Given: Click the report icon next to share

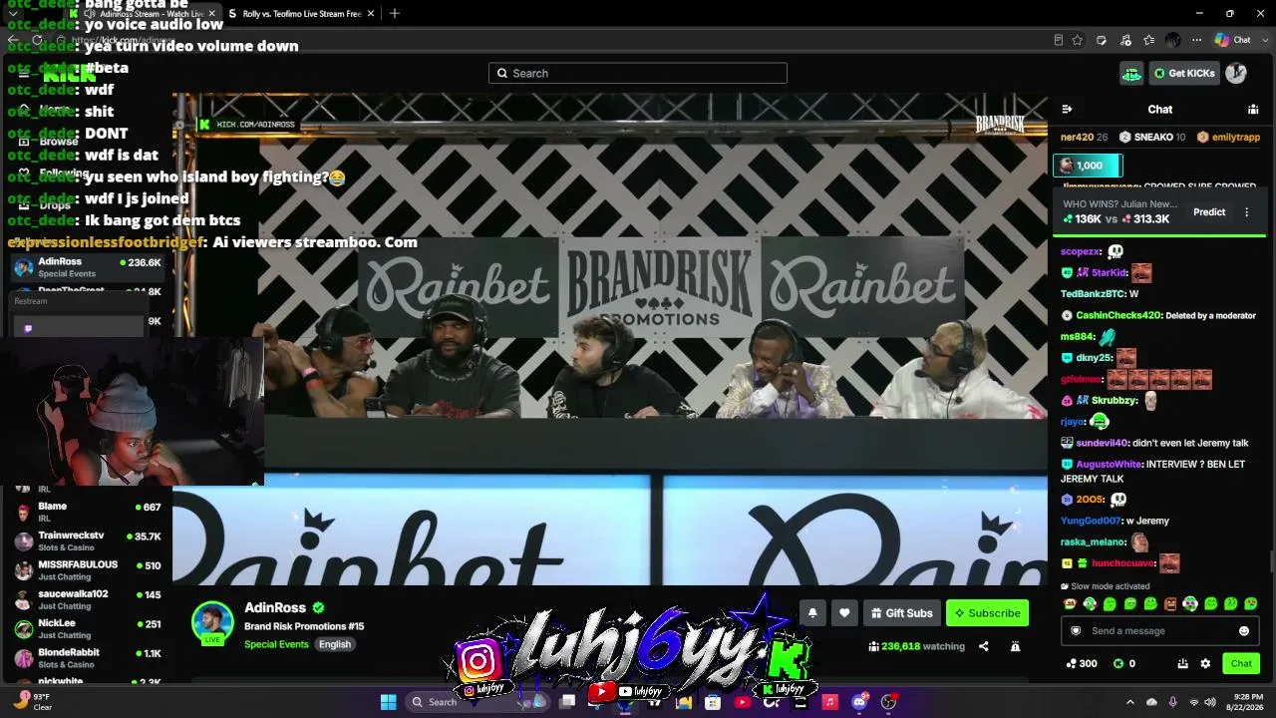Looking at the screenshot, I should click(1015, 647).
